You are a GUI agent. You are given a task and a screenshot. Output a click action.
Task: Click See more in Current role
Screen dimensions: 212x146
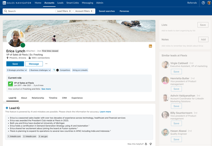46,89
